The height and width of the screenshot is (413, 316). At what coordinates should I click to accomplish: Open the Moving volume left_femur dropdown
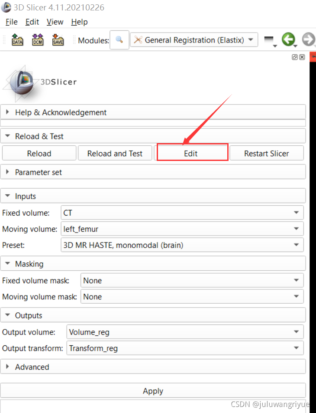182,229
